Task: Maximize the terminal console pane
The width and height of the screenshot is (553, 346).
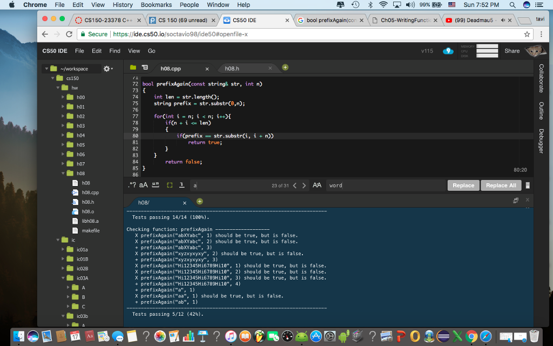Action: point(515,200)
